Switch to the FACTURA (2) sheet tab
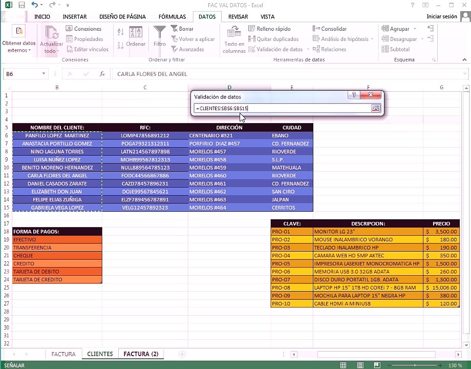The image size is (471, 369). (141, 354)
